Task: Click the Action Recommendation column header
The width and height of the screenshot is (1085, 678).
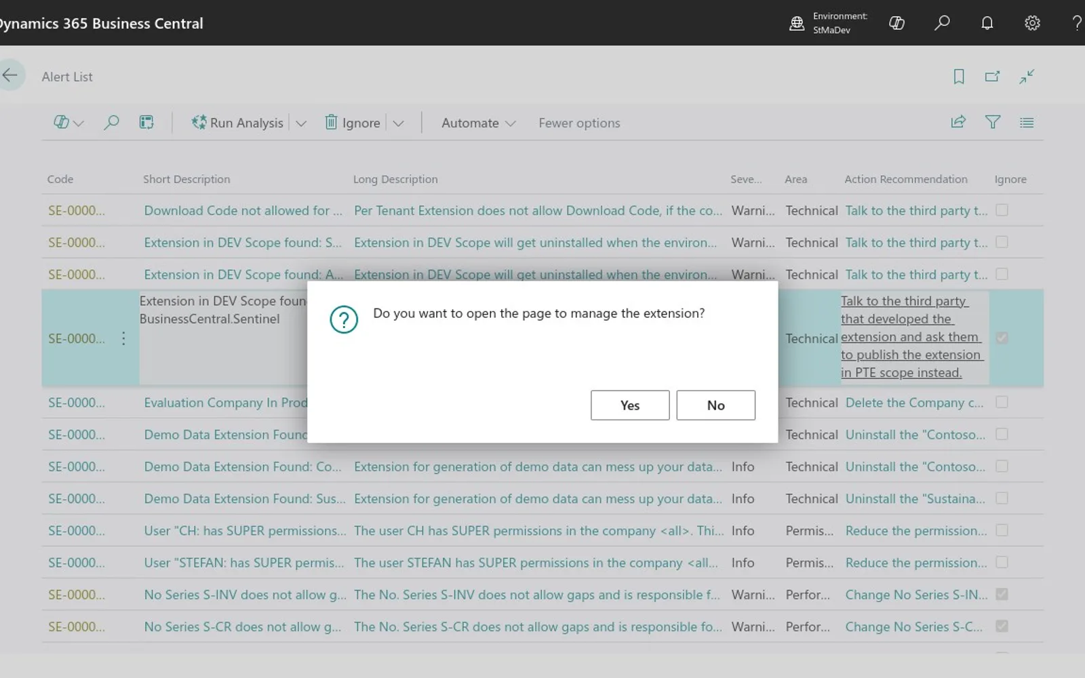Action: [x=906, y=179]
